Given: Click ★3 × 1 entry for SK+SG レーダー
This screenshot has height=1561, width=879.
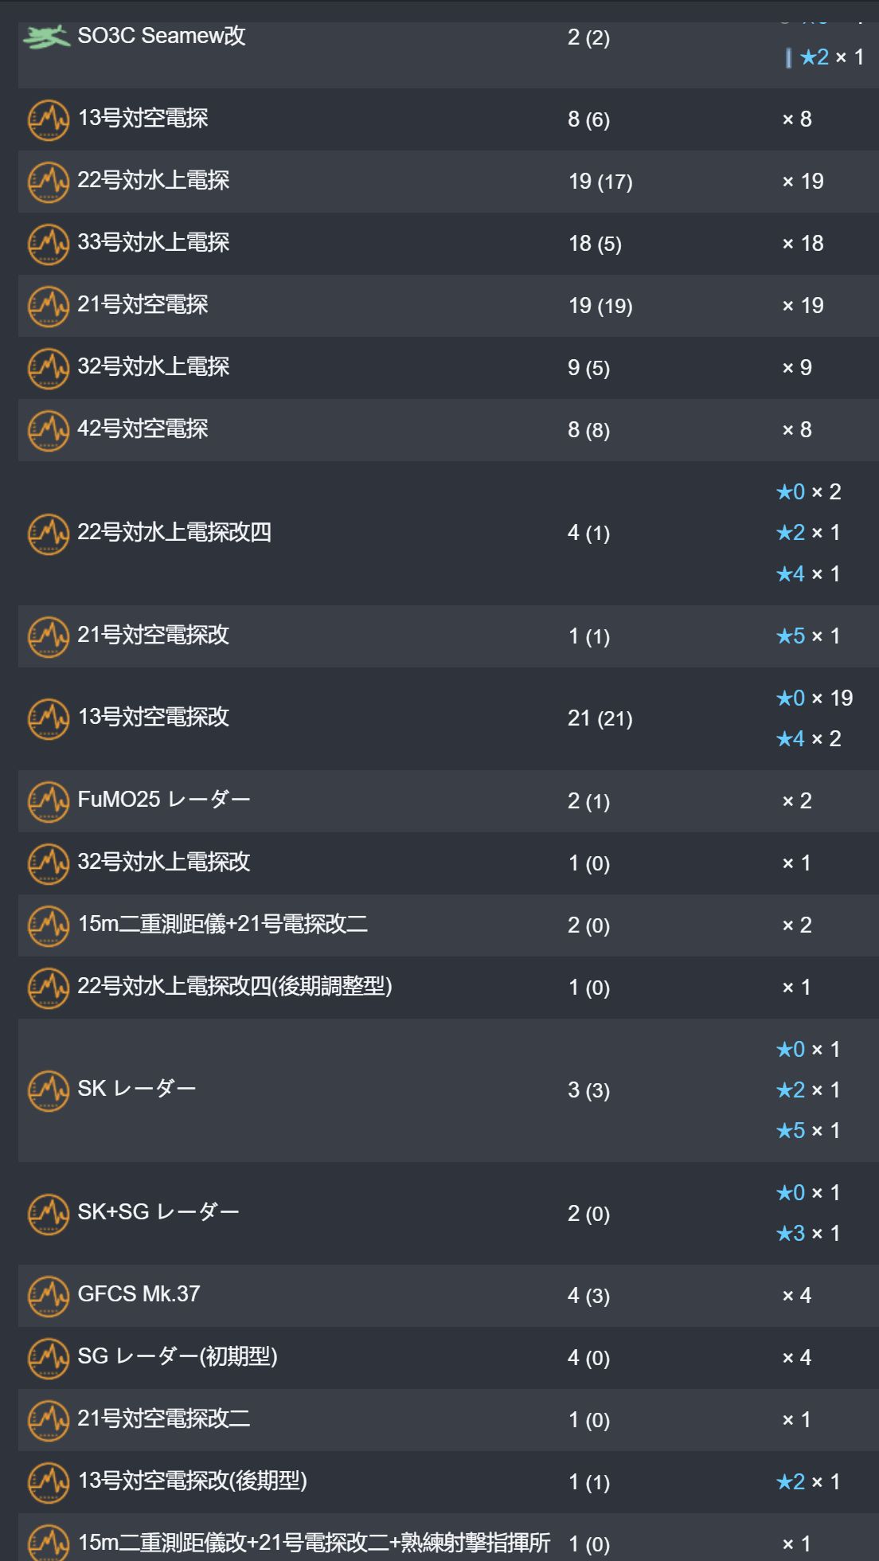Looking at the screenshot, I should click(x=809, y=1234).
